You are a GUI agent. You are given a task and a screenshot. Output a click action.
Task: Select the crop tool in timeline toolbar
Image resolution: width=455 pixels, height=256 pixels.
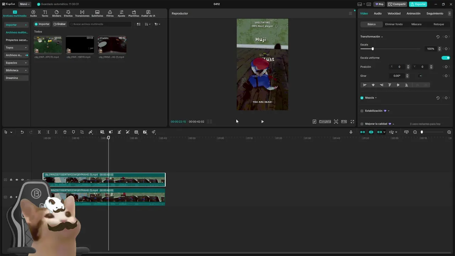click(82, 132)
